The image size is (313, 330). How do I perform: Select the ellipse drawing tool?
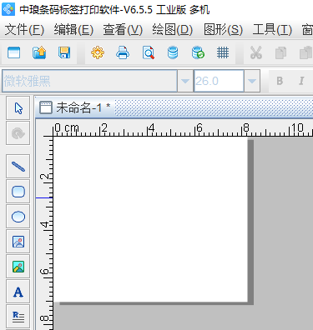[18, 217]
